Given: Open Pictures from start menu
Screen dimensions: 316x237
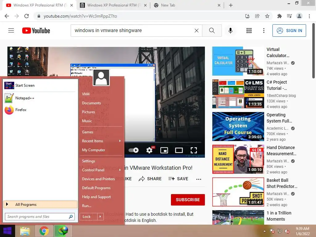Looking at the screenshot, I should [89, 112].
